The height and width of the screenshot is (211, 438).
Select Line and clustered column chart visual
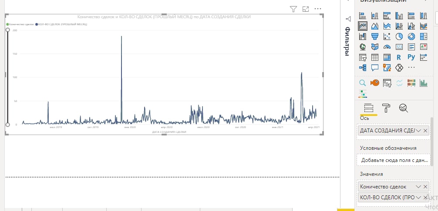[411, 26]
